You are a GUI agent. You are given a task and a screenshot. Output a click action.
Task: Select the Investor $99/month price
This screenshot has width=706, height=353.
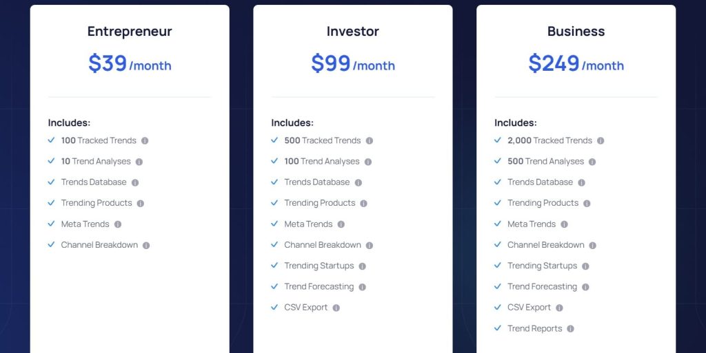[x=352, y=64]
